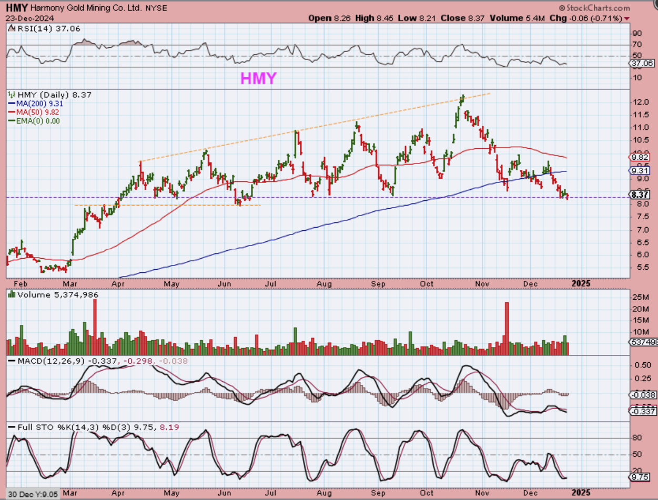Click the -0.337 MACD value tag
The image size is (658, 500).
[643, 412]
